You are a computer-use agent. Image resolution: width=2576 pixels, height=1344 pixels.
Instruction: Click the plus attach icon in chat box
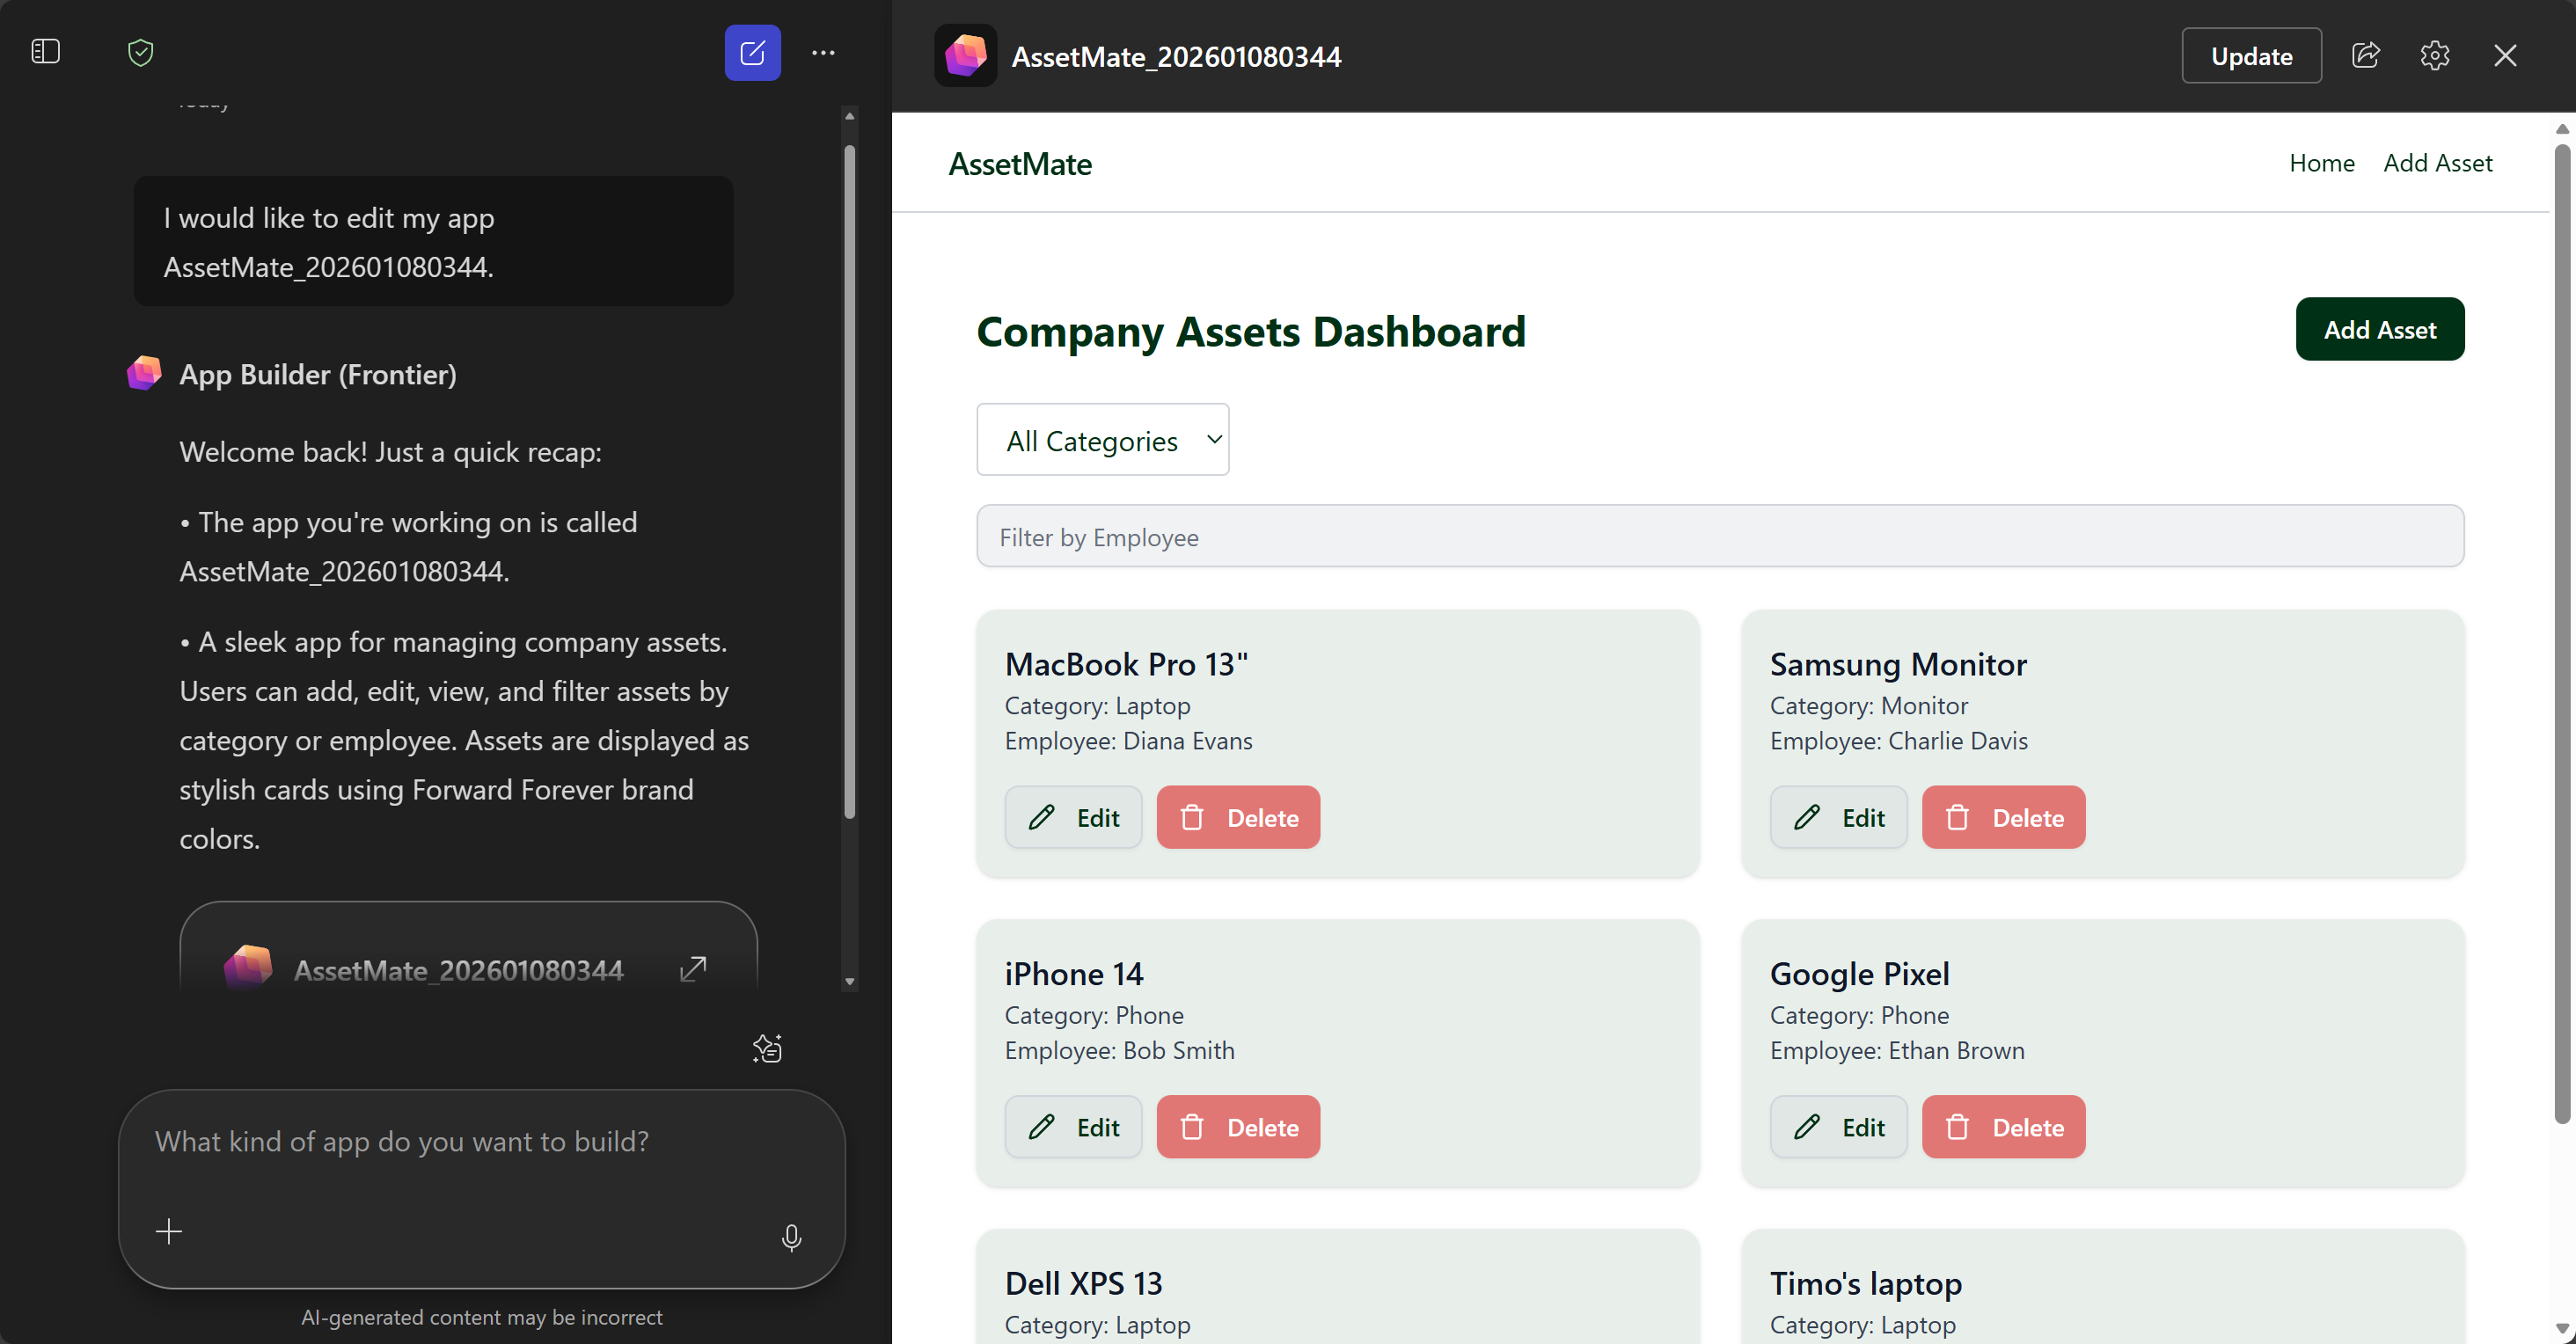[x=169, y=1231]
